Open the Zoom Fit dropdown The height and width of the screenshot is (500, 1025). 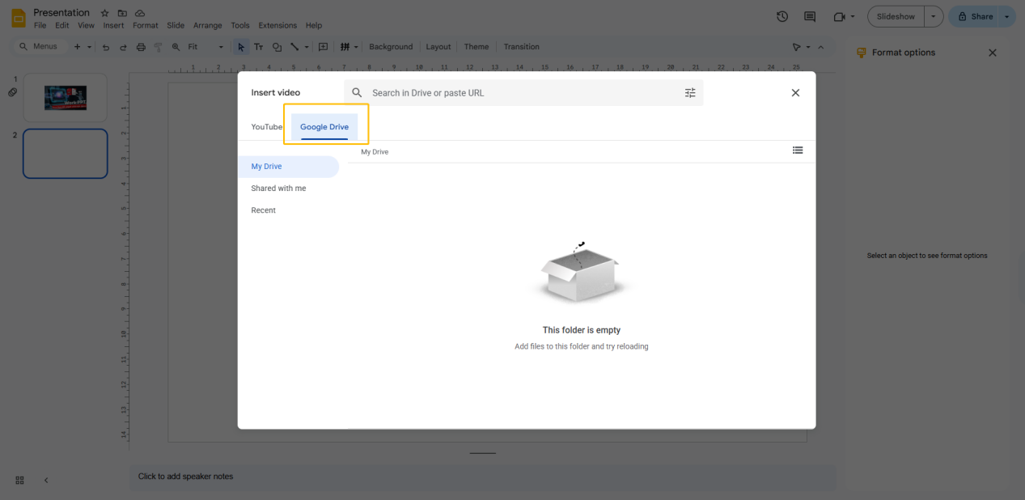click(220, 46)
